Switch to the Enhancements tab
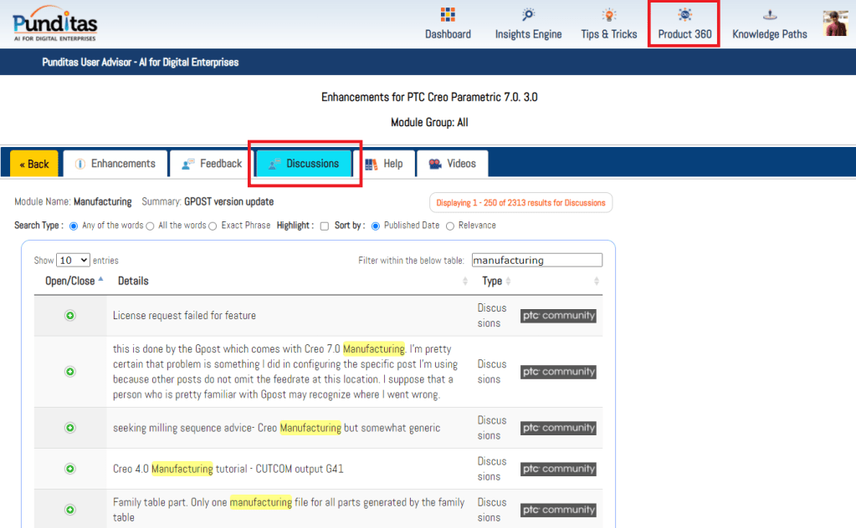 pyautogui.click(x=115, y=164)
